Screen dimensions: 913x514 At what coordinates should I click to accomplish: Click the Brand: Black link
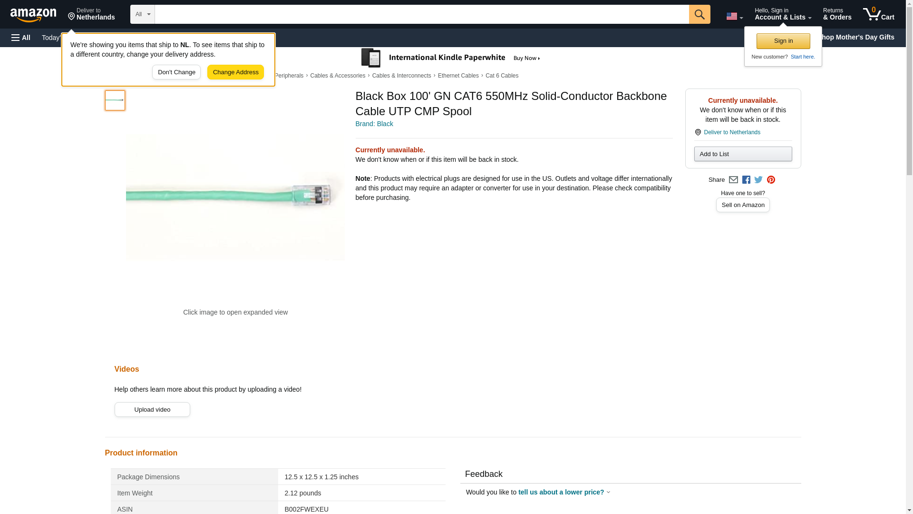pos(374,124)
